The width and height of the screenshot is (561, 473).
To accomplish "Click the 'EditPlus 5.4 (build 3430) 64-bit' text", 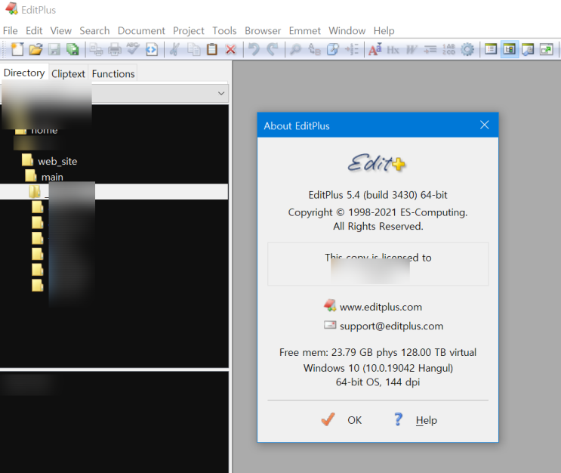I will point(378,195).
